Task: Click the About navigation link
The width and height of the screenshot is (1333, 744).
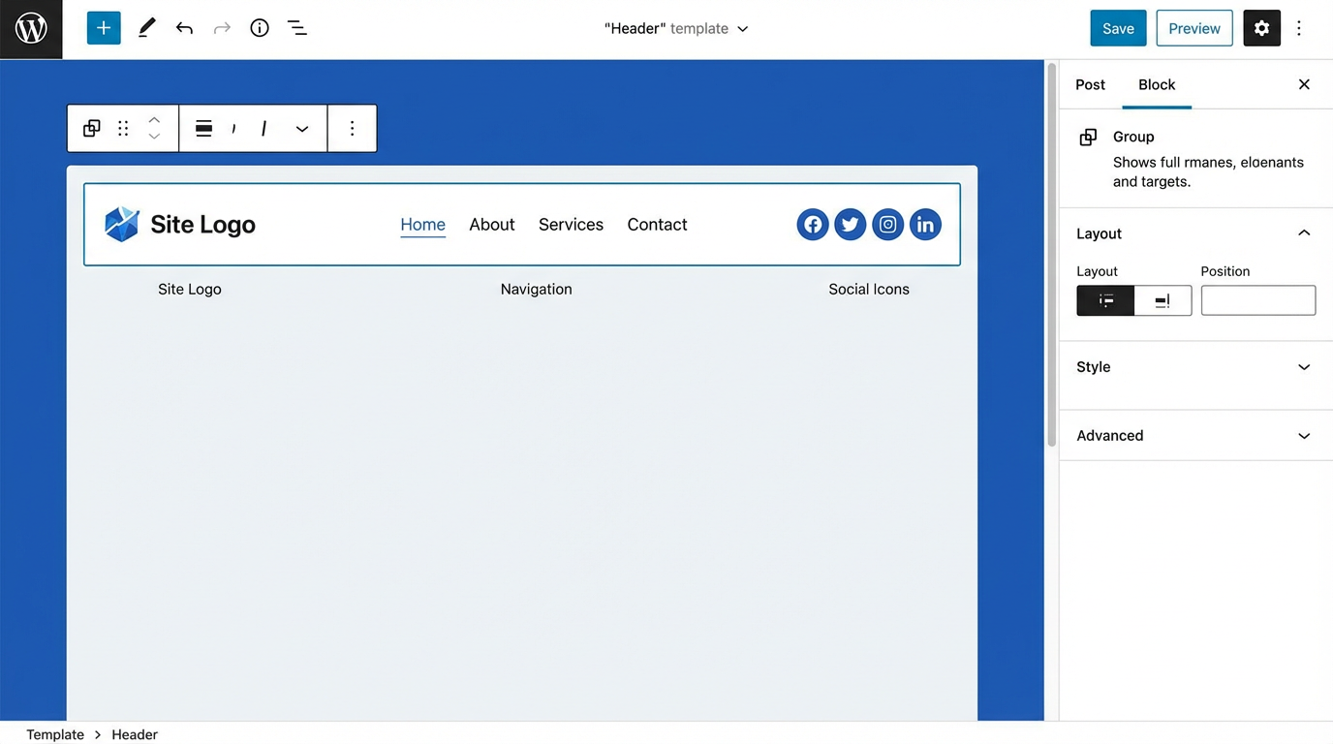Action: pos(491,224)
